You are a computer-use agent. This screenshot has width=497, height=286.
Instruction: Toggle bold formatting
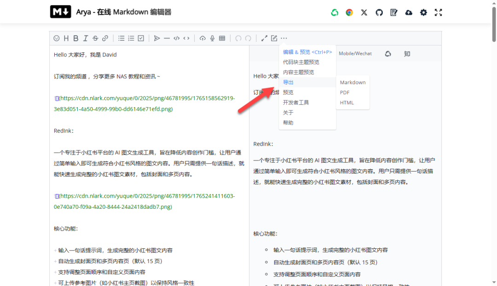(x=76, y=38)
